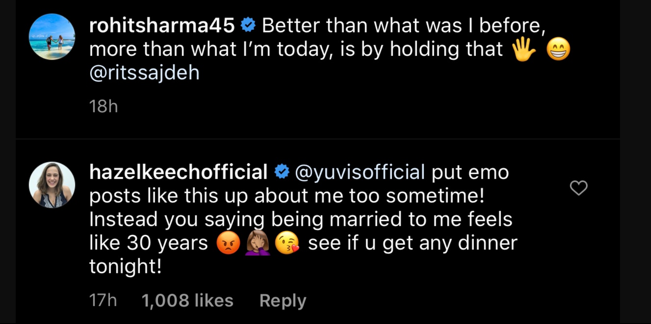Open the hazelkeechofficial username profile
The image size is (651, 324).
[178, 172]
